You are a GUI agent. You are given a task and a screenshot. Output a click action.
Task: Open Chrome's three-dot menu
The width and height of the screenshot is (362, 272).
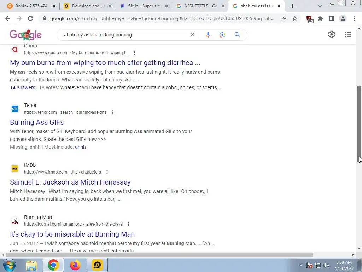354,18
